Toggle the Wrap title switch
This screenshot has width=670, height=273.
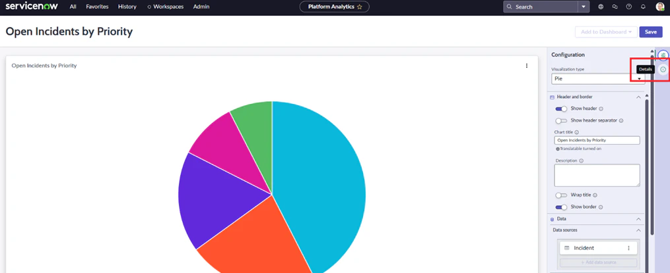pyautogui.click(x=561, y=195)
